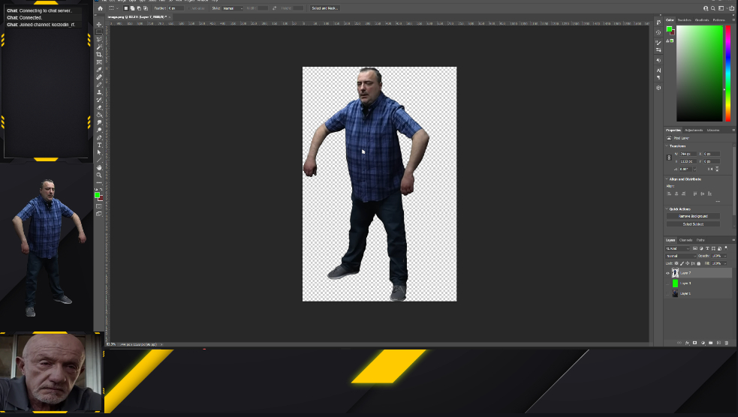This screenshot has width=738, height=417.
Task: Toggle visibility of the bottom Layer 1
Action: click(667, 293)
